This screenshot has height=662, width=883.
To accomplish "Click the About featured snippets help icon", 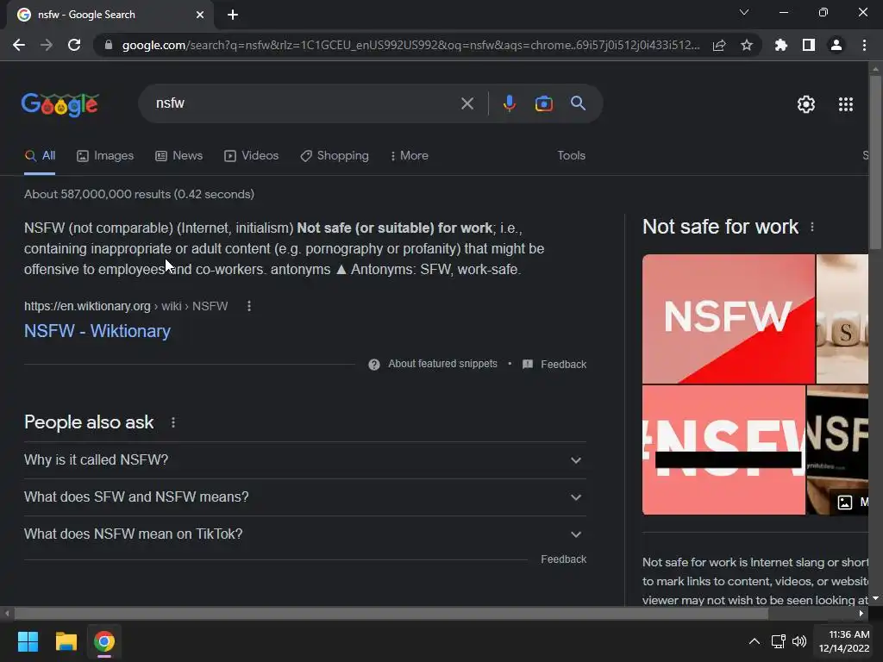I will coord(374,365).
